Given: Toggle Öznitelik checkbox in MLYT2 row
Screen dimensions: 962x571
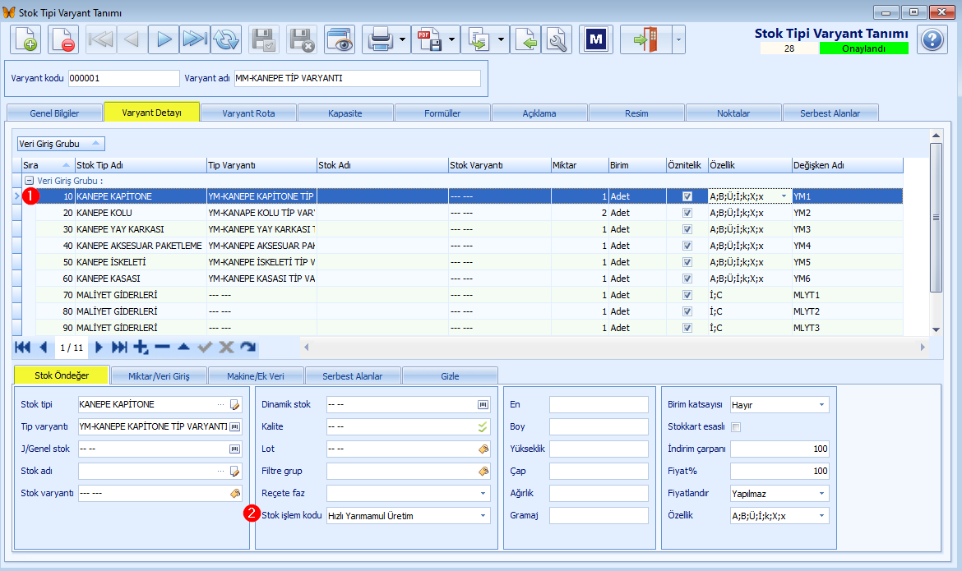Looking at the screenshot, I should (x=687, y=311).
